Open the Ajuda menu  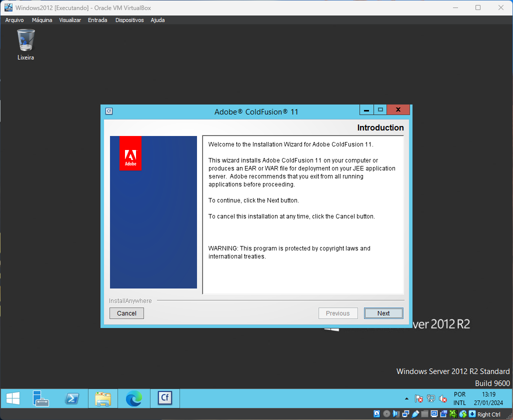coord(157,20)
